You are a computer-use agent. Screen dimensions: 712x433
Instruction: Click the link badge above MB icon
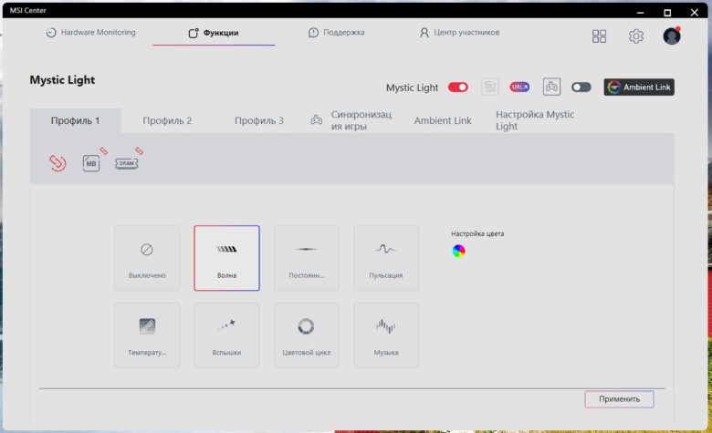click(x=104, y=150)
